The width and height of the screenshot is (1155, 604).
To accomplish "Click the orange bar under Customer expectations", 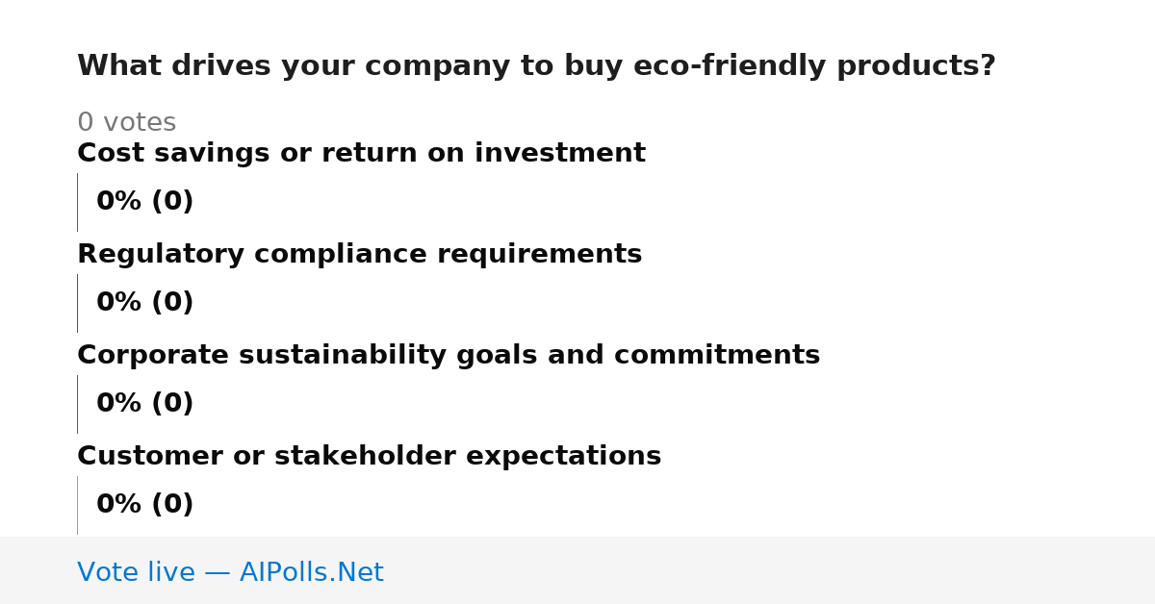I will [77, 505].
